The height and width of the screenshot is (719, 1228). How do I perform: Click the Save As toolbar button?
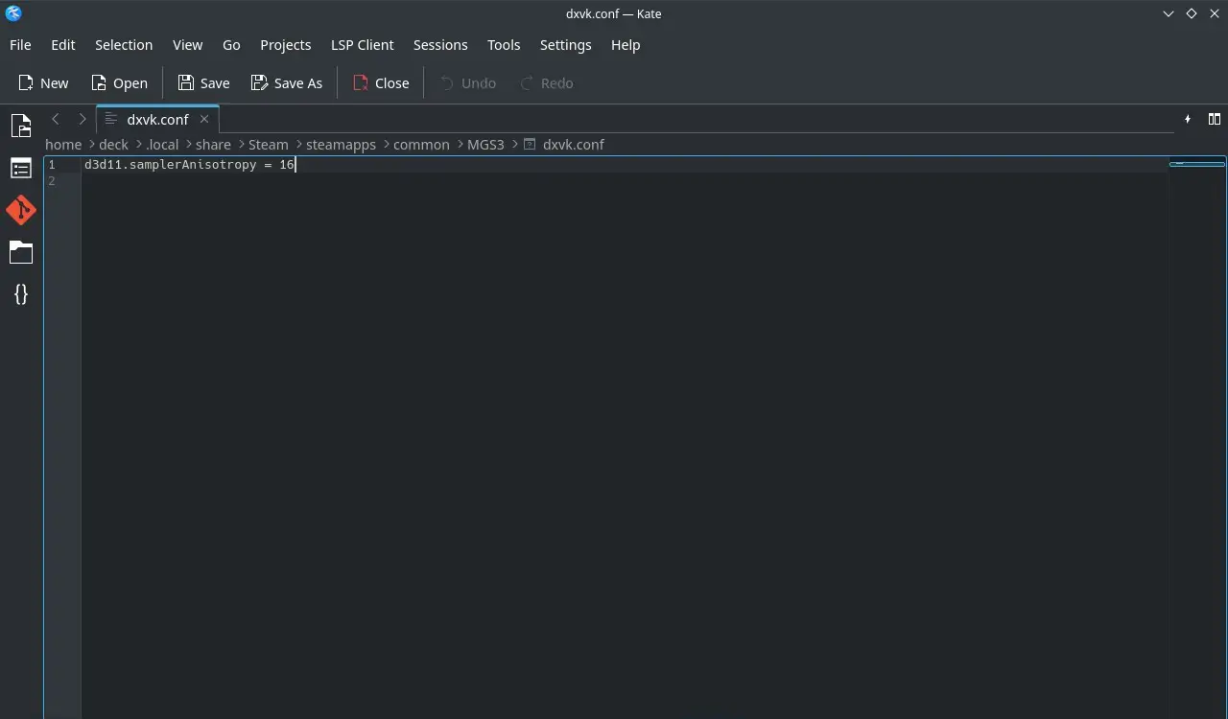coord(287,83)
